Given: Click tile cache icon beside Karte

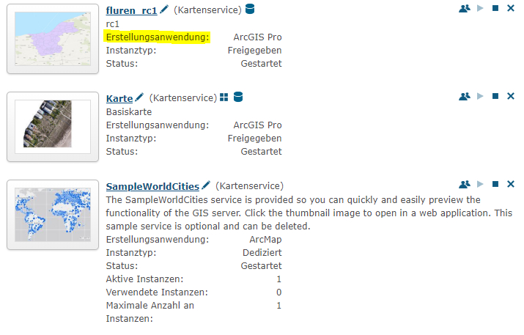Looking at the screenshot, I should [224, 97].
